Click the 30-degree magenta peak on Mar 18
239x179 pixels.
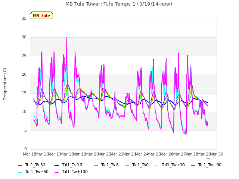[x=67, y=37]
